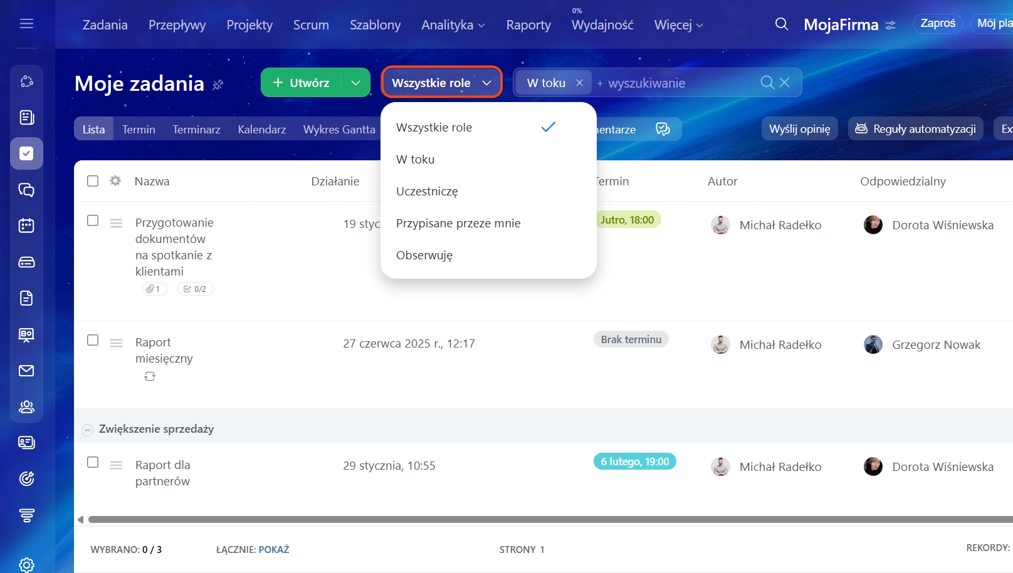This screenshot has width=1013, height=573.
Task: Click the Wyślij opinię button
Action: pyautogui.click(x=800, y=128)
